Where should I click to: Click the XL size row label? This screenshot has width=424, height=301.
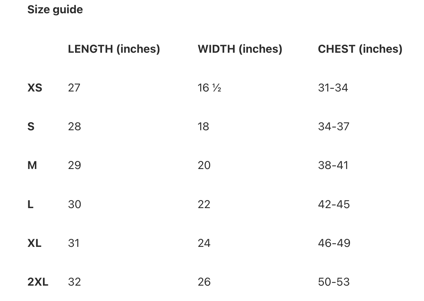(x=35, y=243)
